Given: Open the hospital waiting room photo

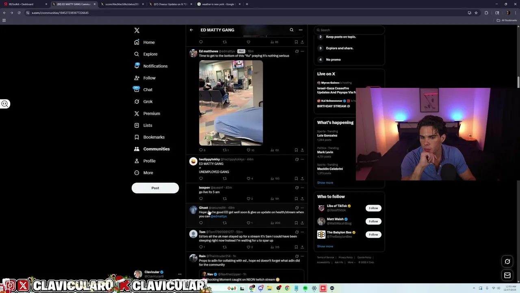Looking at the screenshot, I should 231,103.
